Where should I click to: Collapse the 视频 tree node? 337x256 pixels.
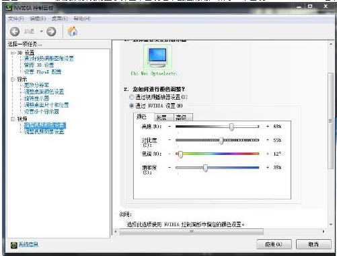tap(13, 119)
